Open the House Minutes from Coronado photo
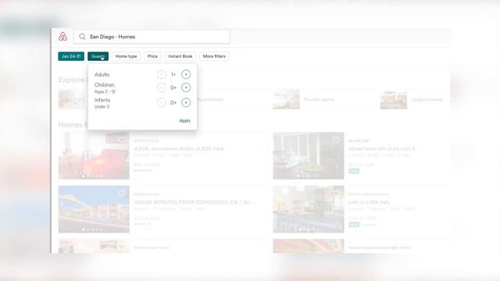The width and height of the screenshot is (500, 281). (94, 209)
